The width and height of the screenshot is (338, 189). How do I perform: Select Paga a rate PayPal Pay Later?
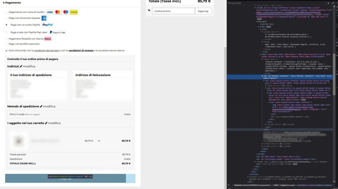(x=6, y=32)
